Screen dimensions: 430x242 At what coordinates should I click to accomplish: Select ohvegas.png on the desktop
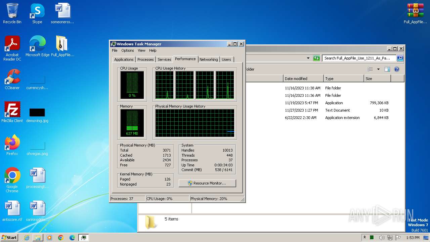tap(37, 148)
